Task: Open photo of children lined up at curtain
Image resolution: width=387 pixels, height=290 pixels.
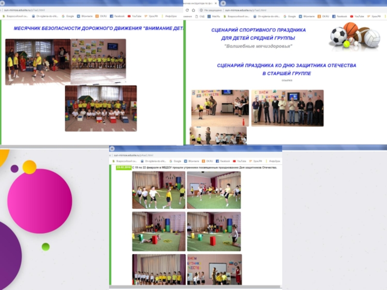Action: [159, 270]
